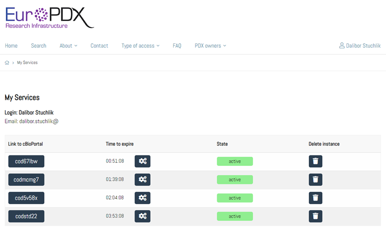Click the active state badge for cod67lbw
Image resolution: width=386 pixels, height=233 pixels.
[x=234, y=162]
